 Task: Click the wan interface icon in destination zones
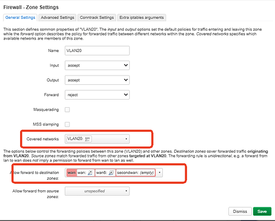(x=90, y=173)
